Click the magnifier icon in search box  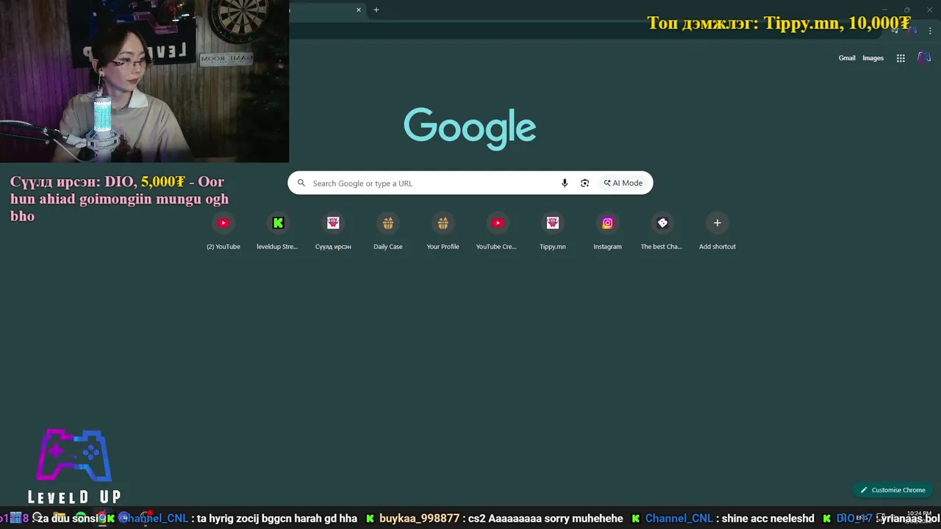[301, 183]
